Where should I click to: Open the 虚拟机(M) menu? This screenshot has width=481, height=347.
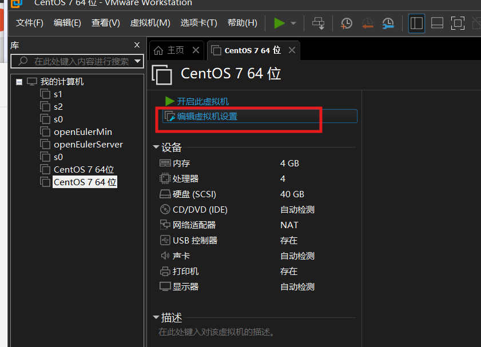[150, 23]
